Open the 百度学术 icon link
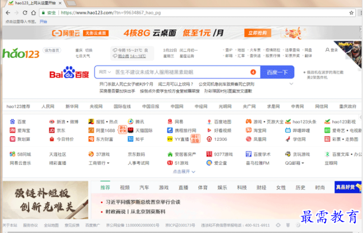Viewport: 363px width, 233px height. pos(248,154)
